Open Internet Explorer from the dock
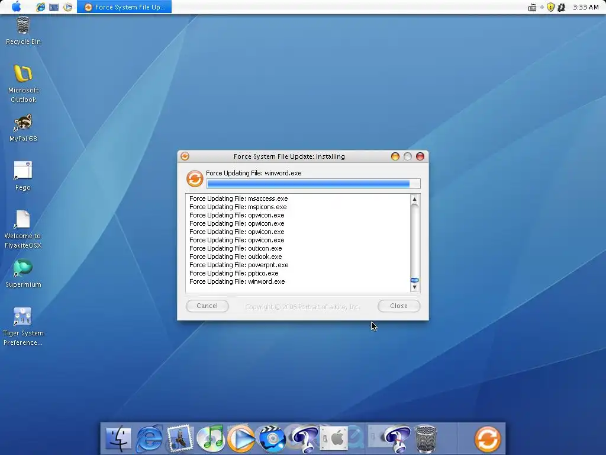 point(150,438)
